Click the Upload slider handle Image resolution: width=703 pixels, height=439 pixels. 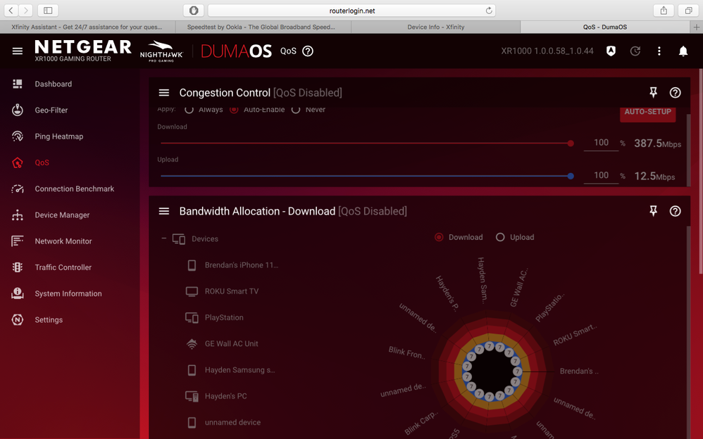tap(571, 176)
